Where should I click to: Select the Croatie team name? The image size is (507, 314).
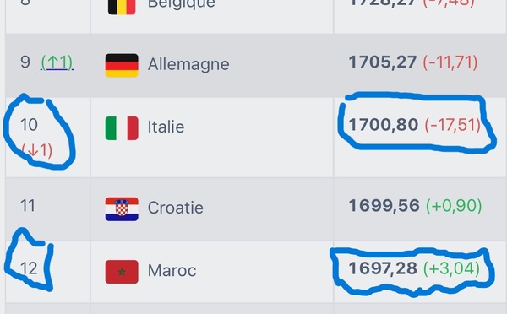pyautogui.click(x=176, y=208)
